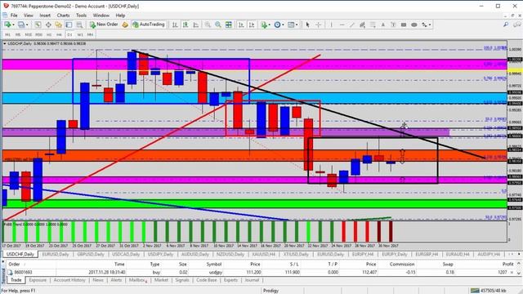Open the Account History terminal tab
523x294 pixels.
(x=69, y=280)
